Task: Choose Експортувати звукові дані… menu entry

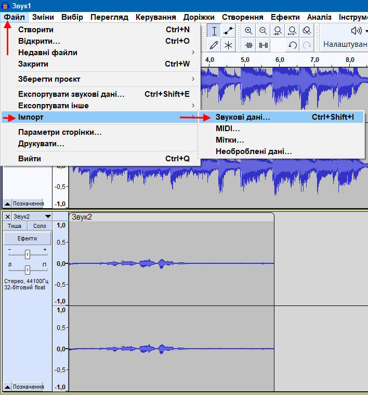Action: (101, 94)
